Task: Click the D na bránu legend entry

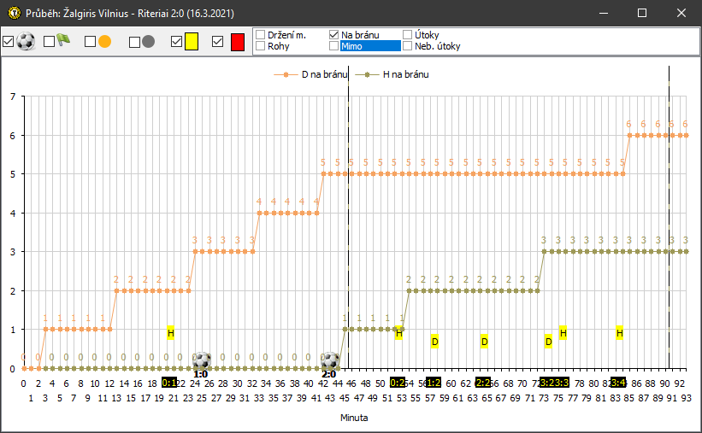Action: point(313,75)
